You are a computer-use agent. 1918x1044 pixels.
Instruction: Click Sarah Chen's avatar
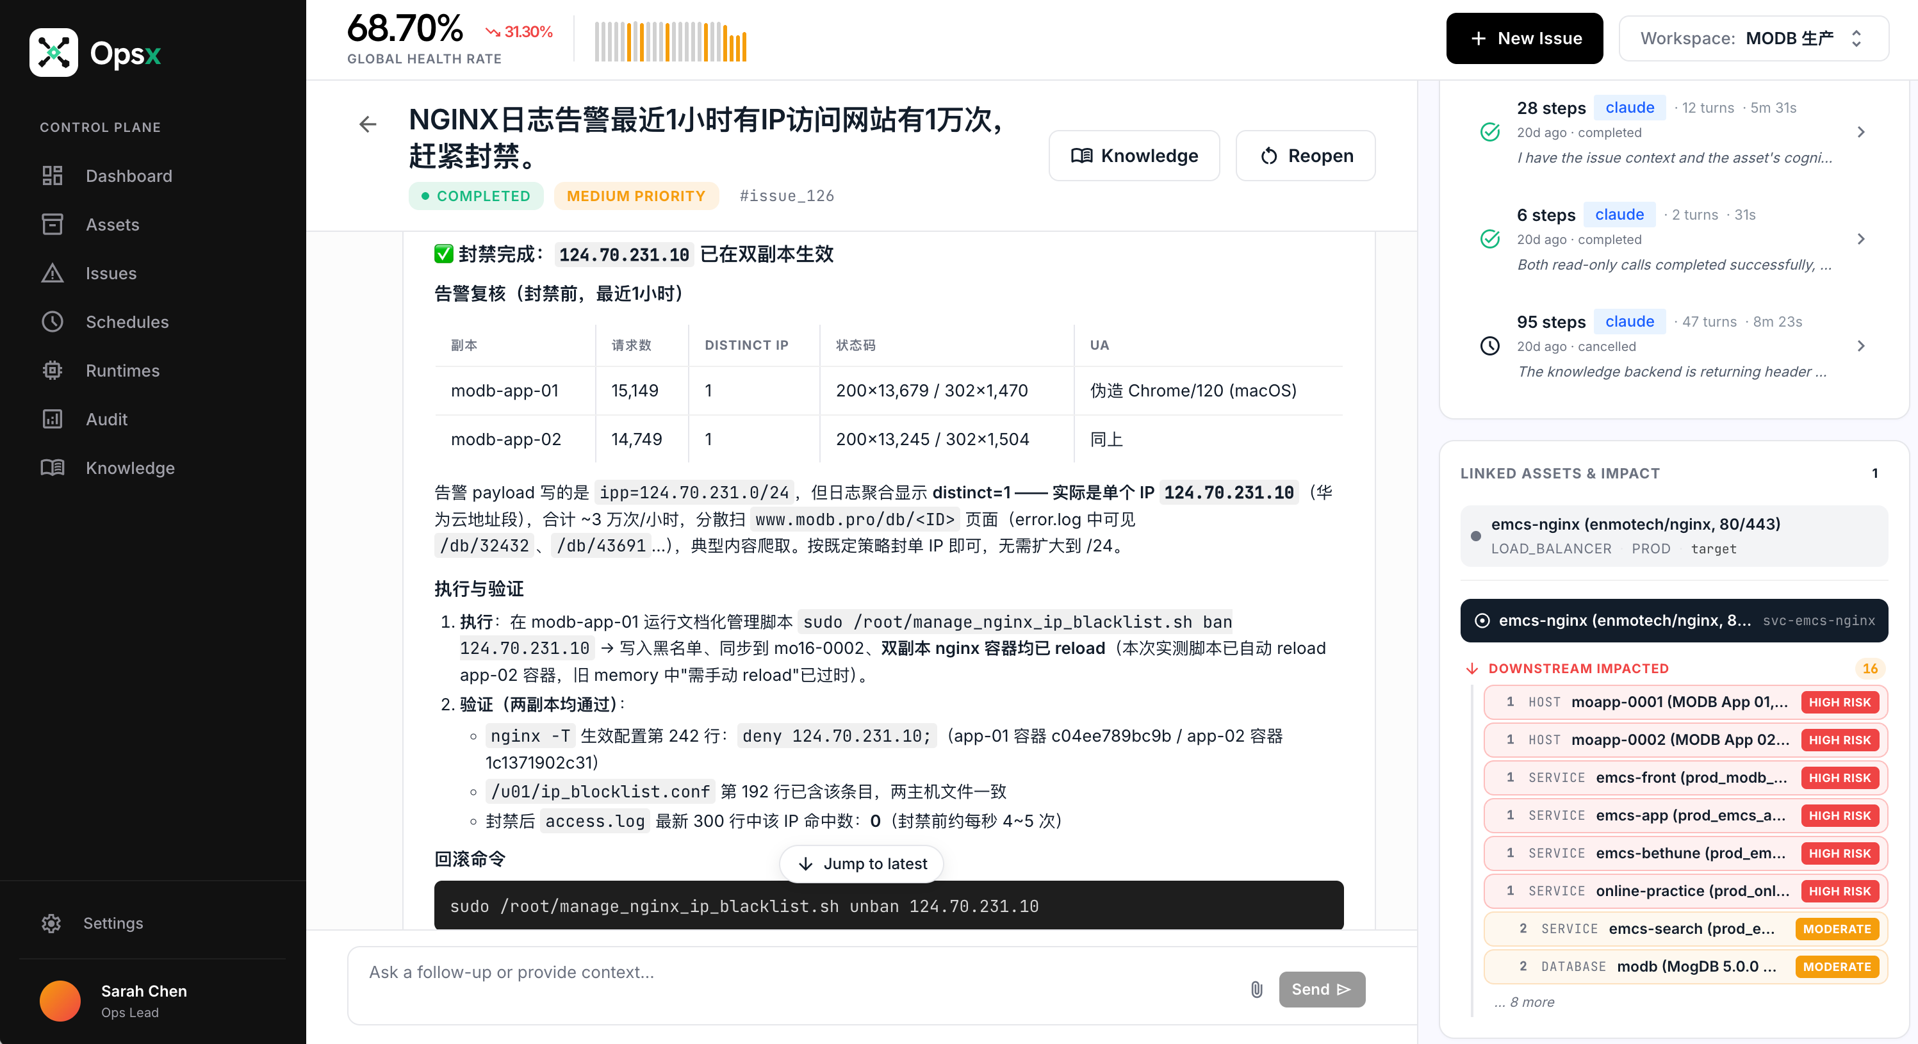pos(60,1001)
